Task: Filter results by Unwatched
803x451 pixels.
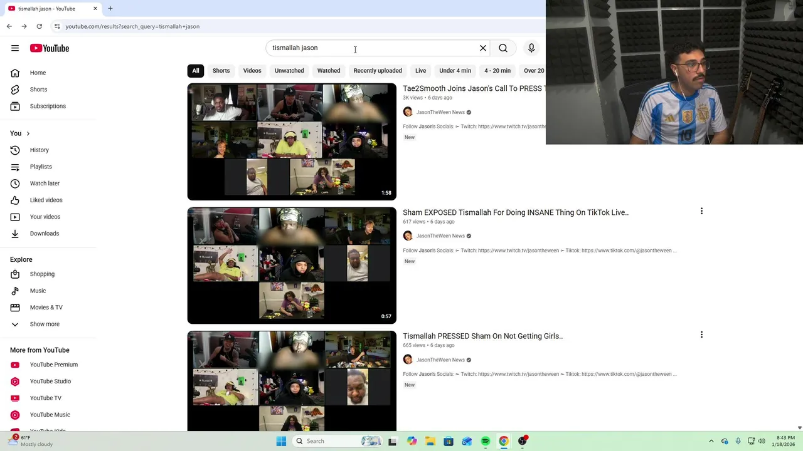Action: 289,71
